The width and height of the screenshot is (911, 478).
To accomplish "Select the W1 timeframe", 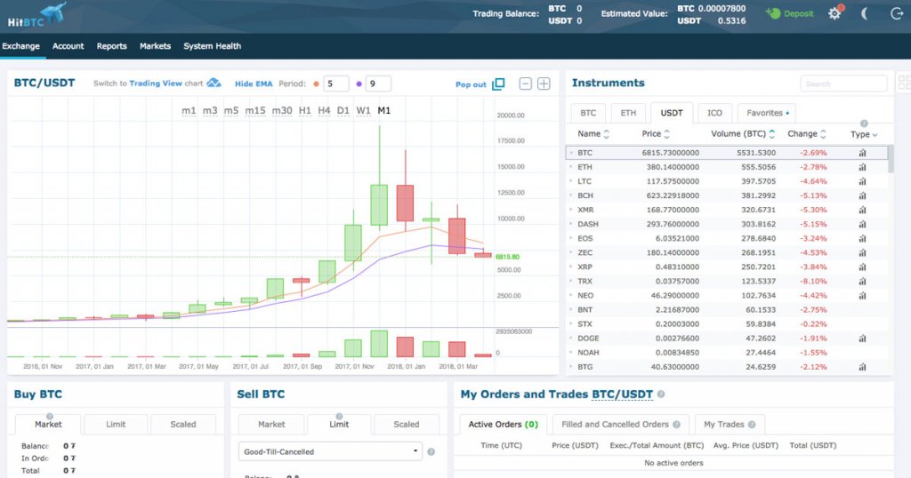I will tap(364, 110).
